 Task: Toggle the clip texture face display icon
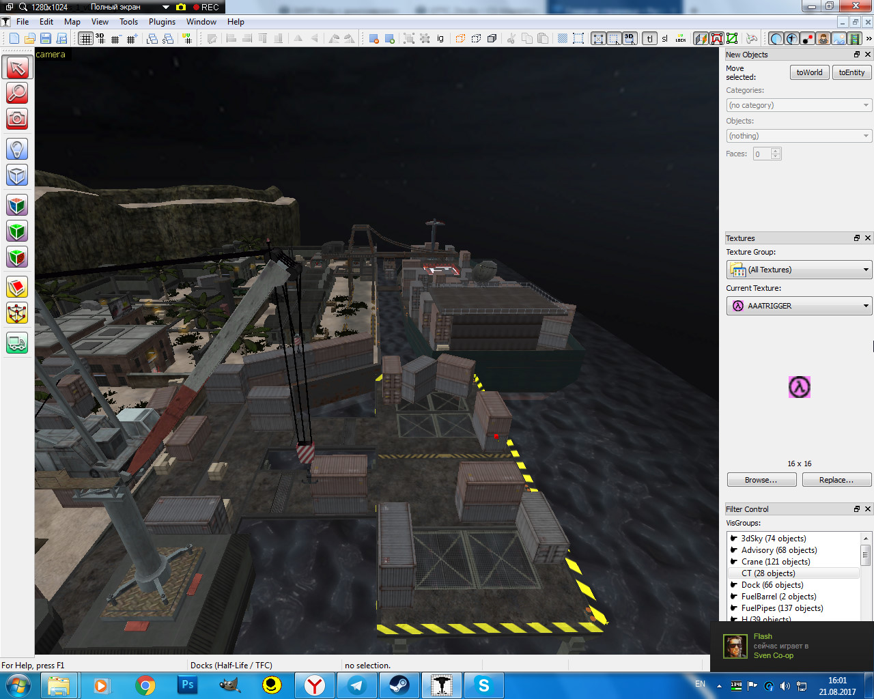701,39
